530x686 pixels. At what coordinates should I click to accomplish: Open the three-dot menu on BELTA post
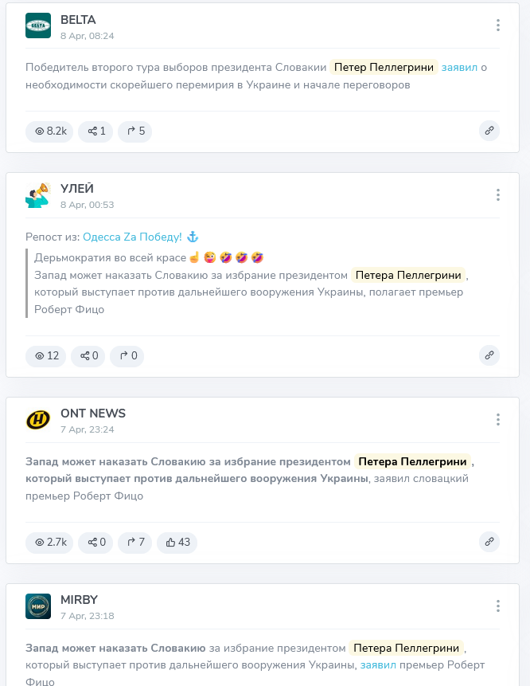497,25
